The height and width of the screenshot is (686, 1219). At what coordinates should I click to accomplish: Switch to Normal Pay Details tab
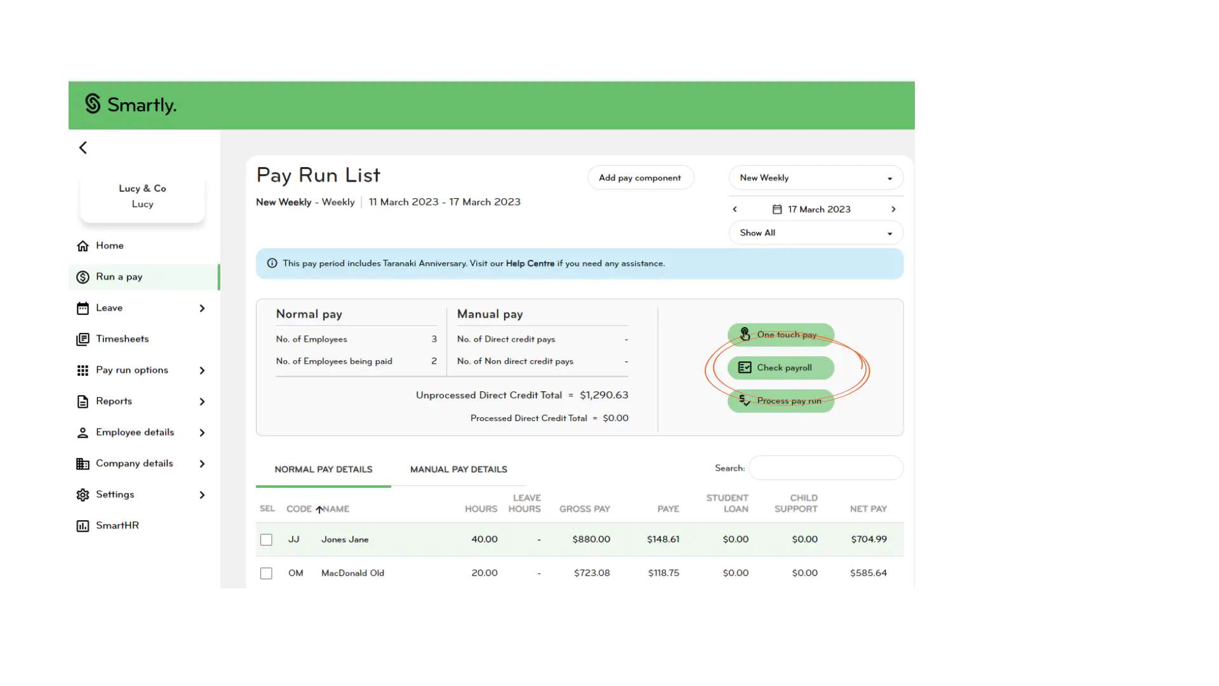323,469
